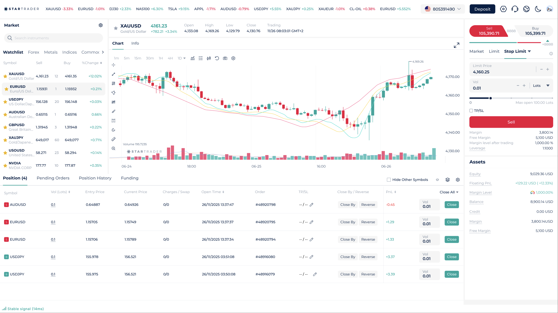
Task: Open the trend line drawing tool
Action: pyautogui.click(x=113, y=74)
